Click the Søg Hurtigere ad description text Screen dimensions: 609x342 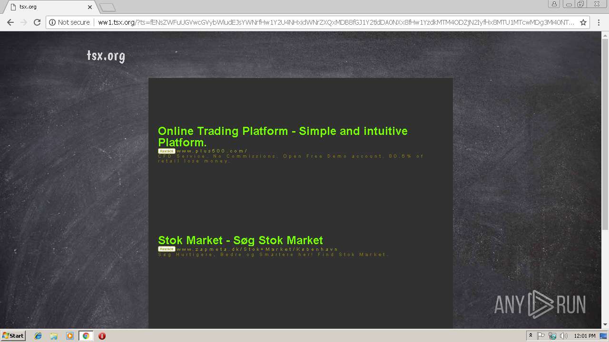[x=274, y=255]
